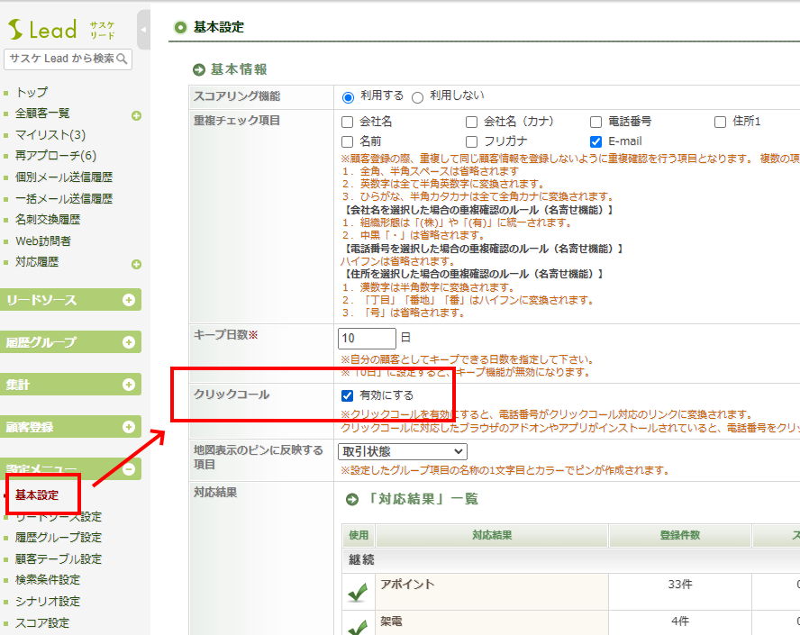Click the キープ日数 number input field

[367, 339]
